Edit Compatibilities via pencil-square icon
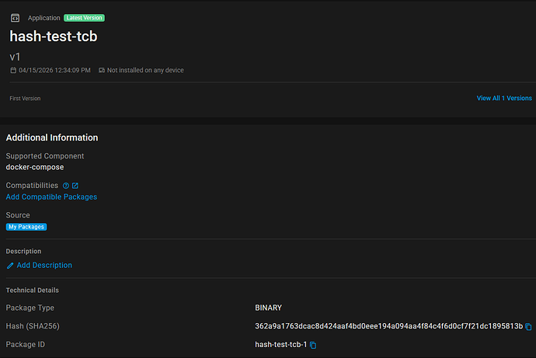The height and width of the screenshot is (358, 536). [75, 186]
